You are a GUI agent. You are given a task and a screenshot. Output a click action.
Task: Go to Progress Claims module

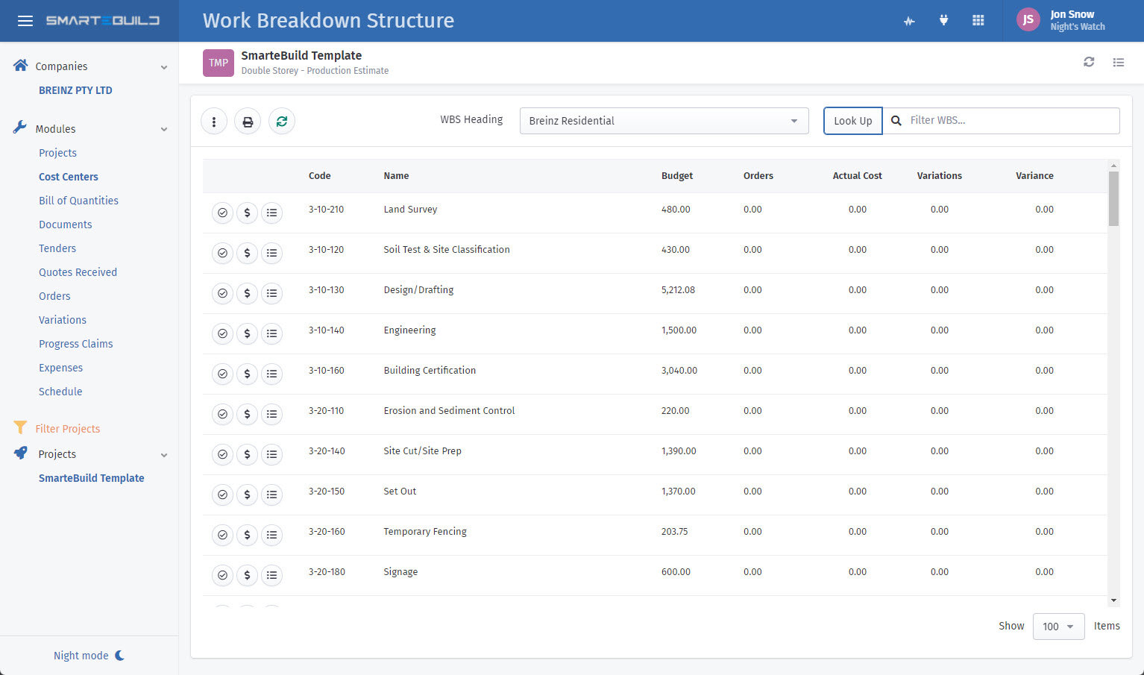(x=76, y=344)
